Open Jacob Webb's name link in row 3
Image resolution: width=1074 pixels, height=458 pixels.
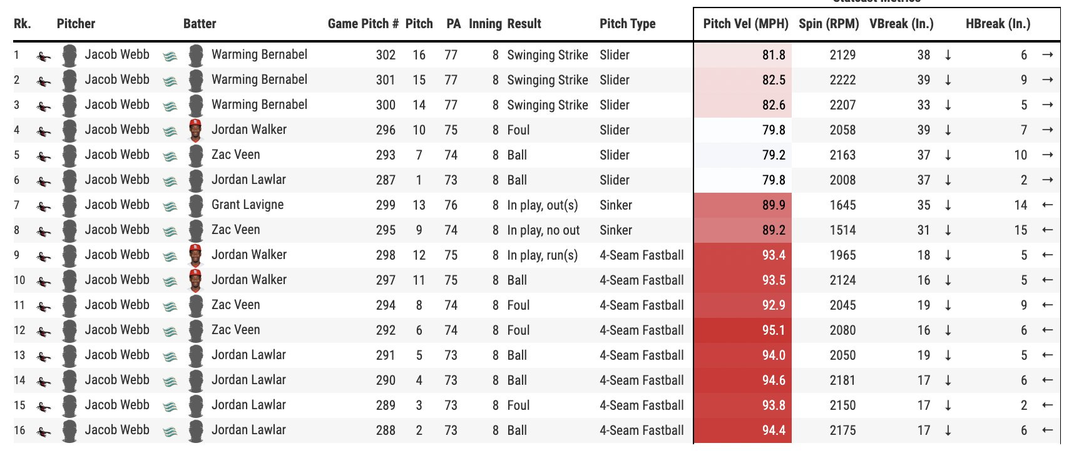(117, 104)
